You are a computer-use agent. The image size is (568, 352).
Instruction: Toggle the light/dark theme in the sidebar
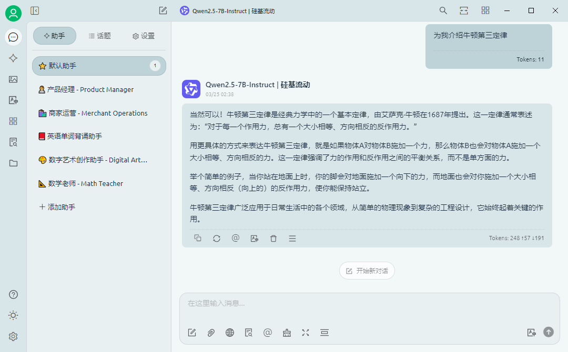pos(13,315)
